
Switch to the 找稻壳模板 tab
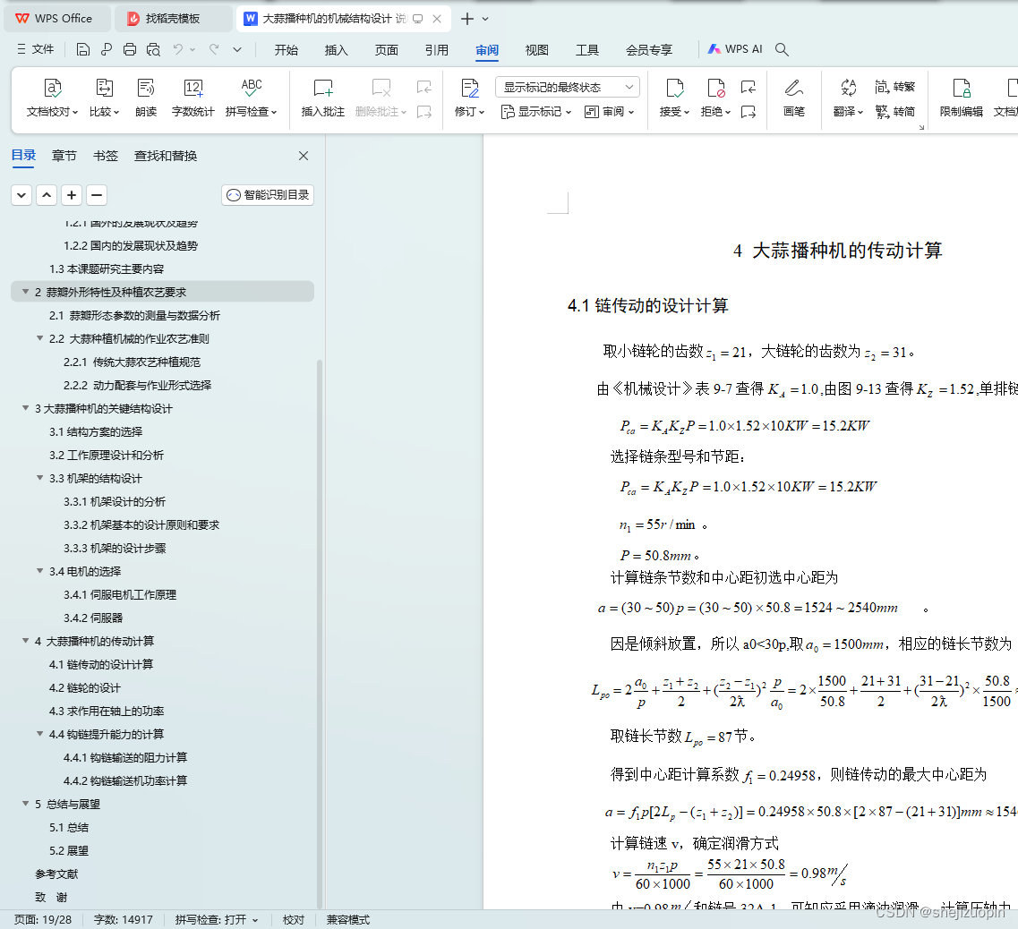coord(173,19)
